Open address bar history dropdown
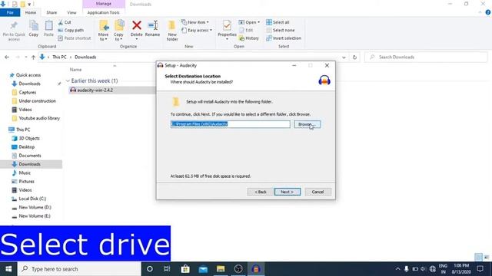The height and width of the screenshot is (276, 492). (344, 58)
